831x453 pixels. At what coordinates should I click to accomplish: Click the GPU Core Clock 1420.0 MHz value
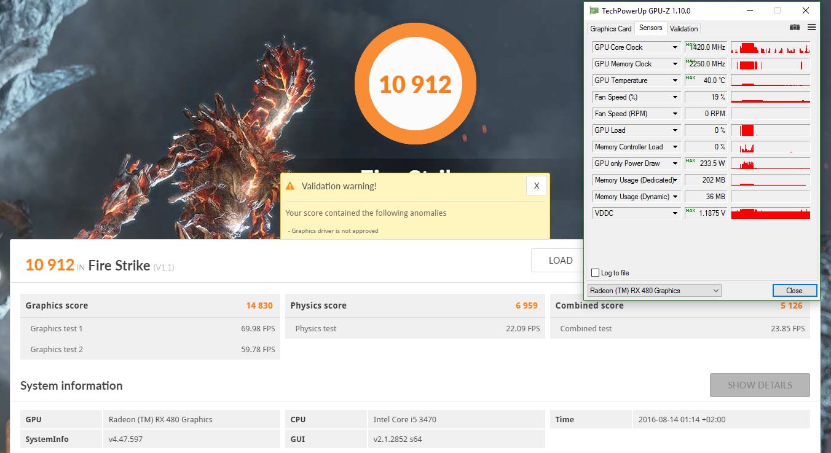click(x=706, y=47)
